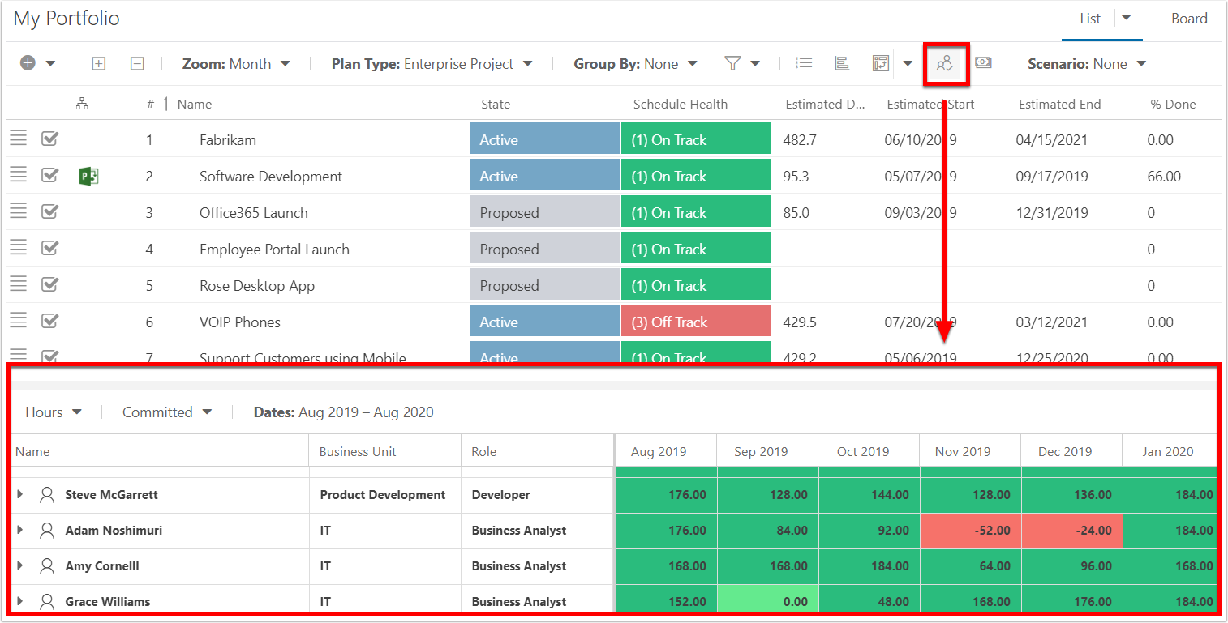Click the My Portfolio title
The image size is (1228, 623).
pyautogui.click(x=67, y=19)
